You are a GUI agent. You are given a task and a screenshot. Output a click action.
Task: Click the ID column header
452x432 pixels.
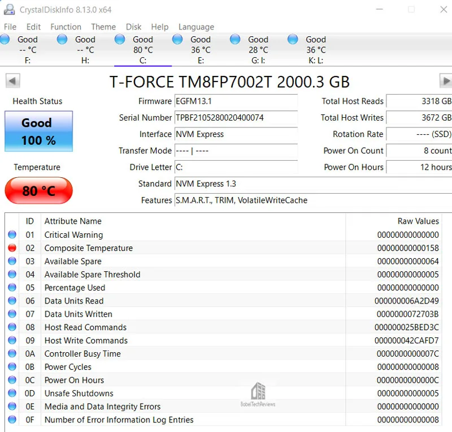pyautogui.click(x=30, y=221)
